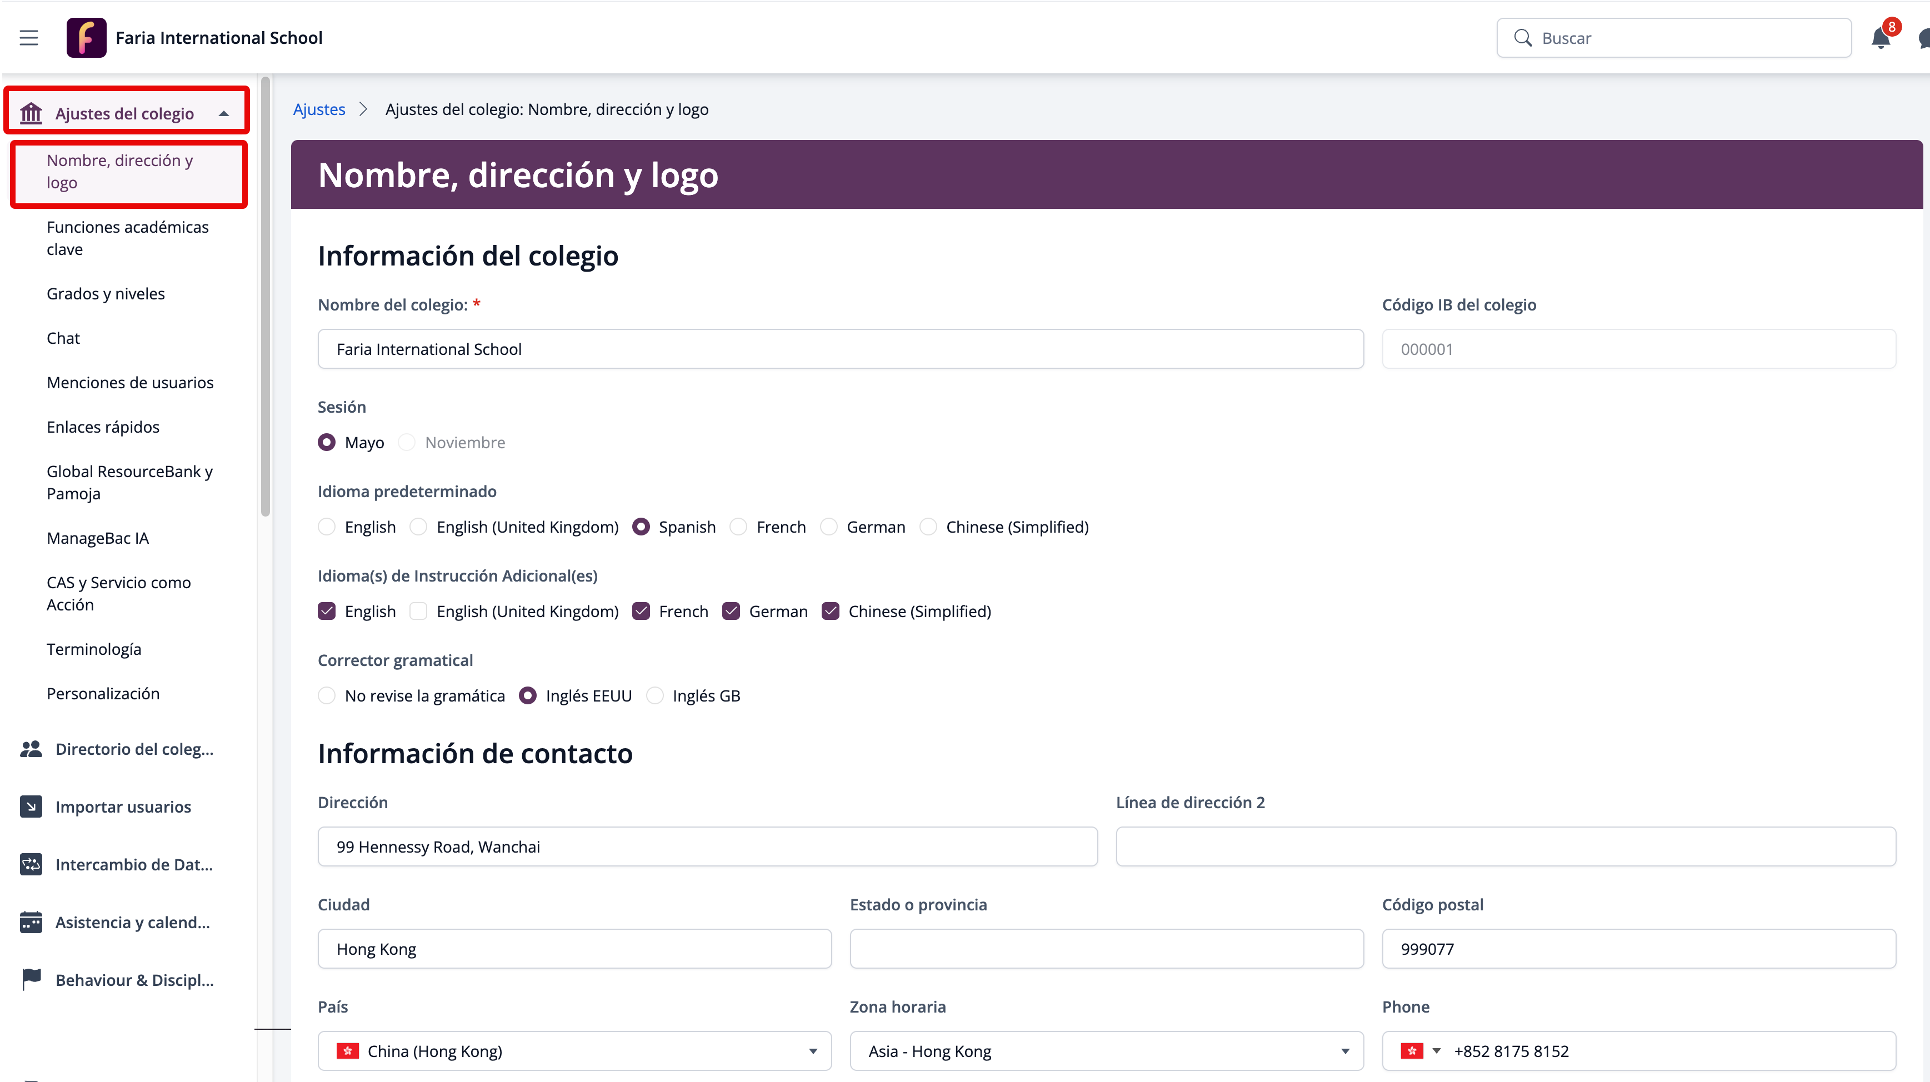Image resolution: width=1930 pixels, height=1082 pixels.
Task: Click the Faria school logo icon
Action: click(86, 37)
